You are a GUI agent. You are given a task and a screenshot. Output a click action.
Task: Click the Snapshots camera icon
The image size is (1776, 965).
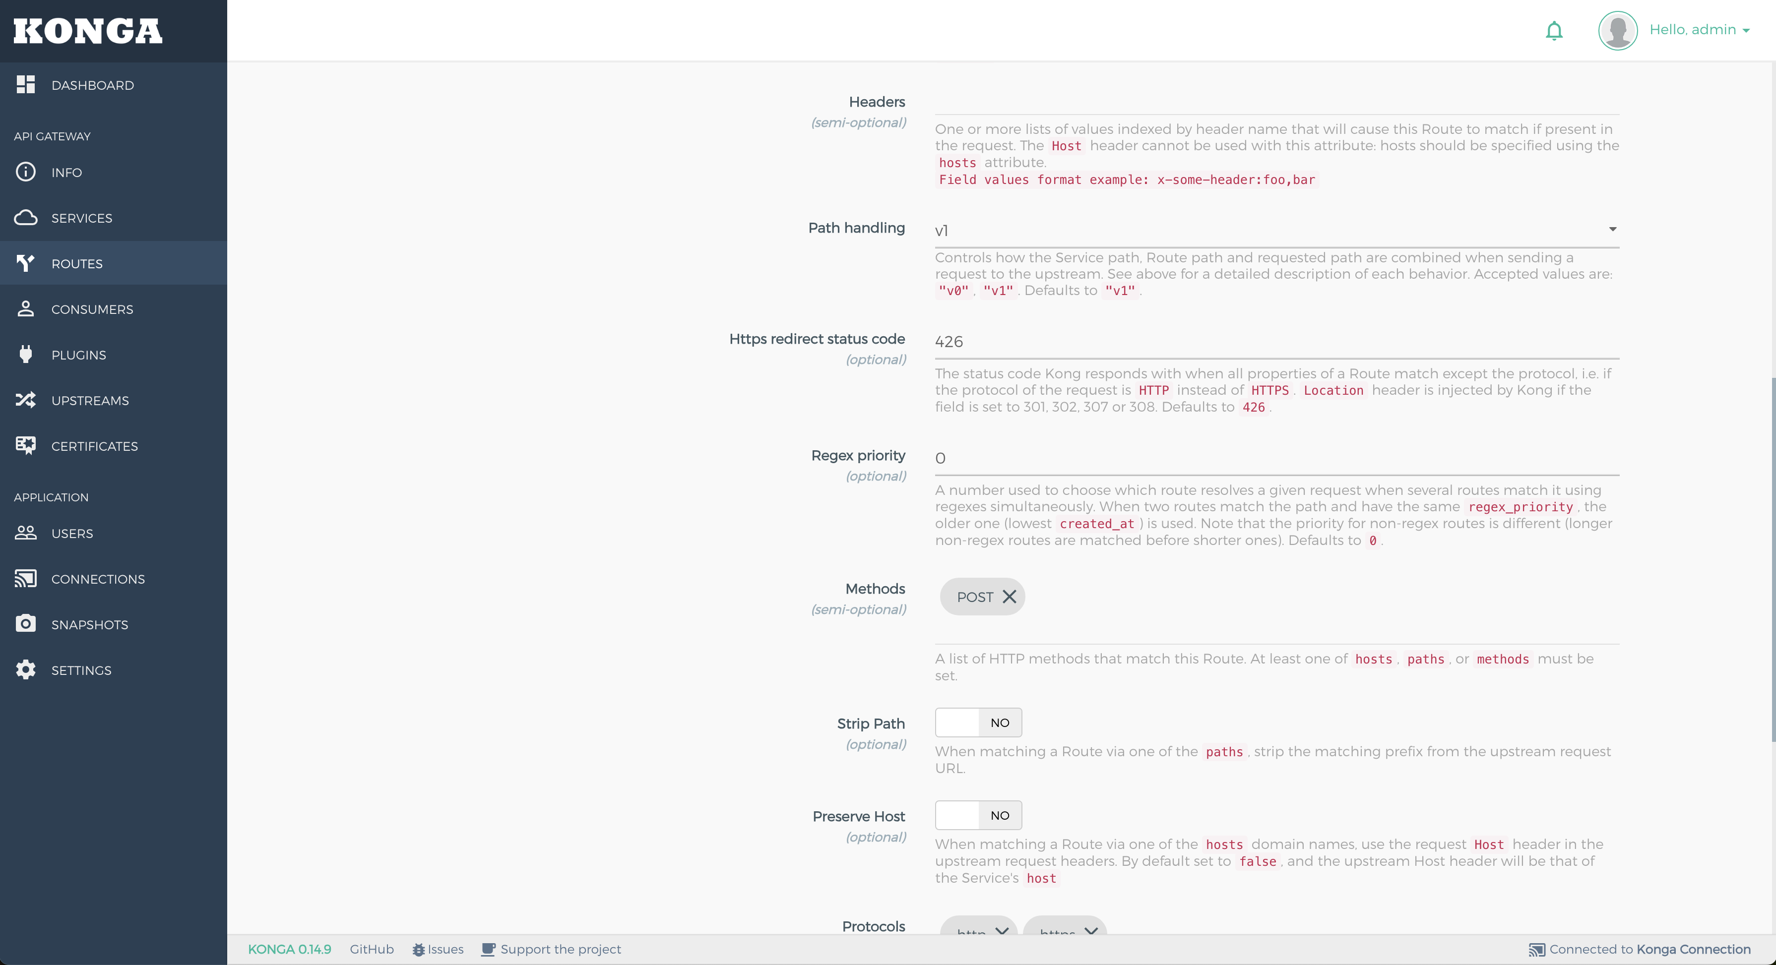coord(25,624)
